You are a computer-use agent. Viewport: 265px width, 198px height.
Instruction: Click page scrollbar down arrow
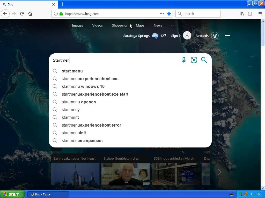point(263,188)
